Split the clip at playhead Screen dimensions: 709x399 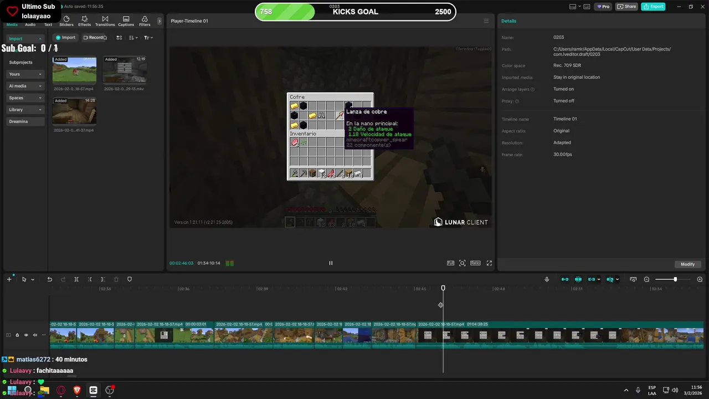(76, 279)
